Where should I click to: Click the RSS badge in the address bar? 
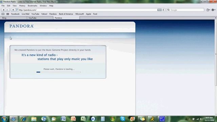159,10
